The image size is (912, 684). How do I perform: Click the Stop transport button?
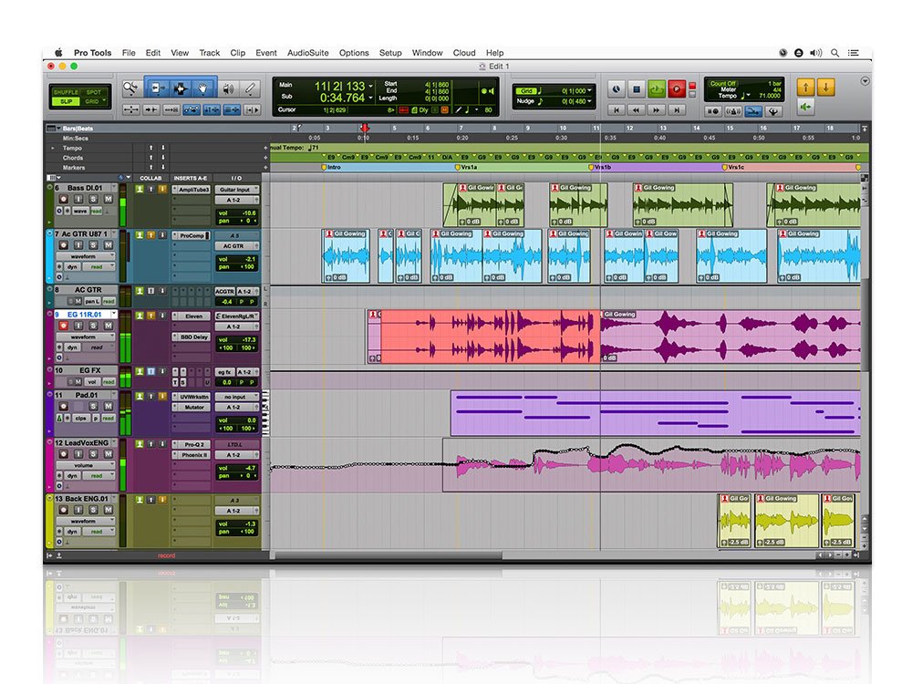coord(637,88)
